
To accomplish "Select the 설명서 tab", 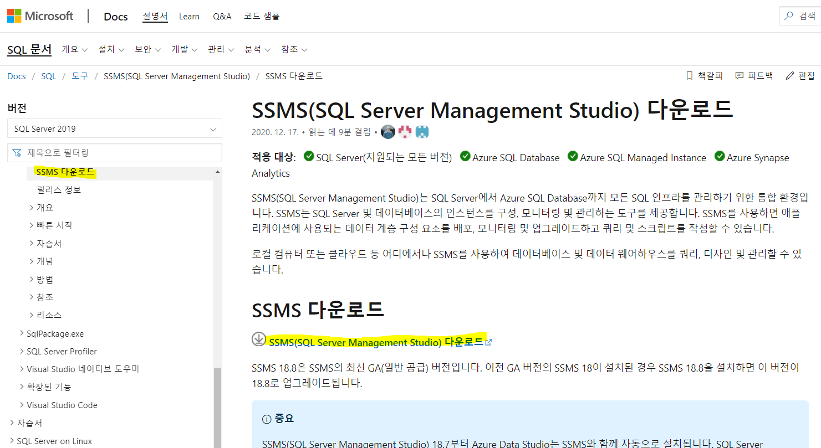I will [x=155, y=17].
